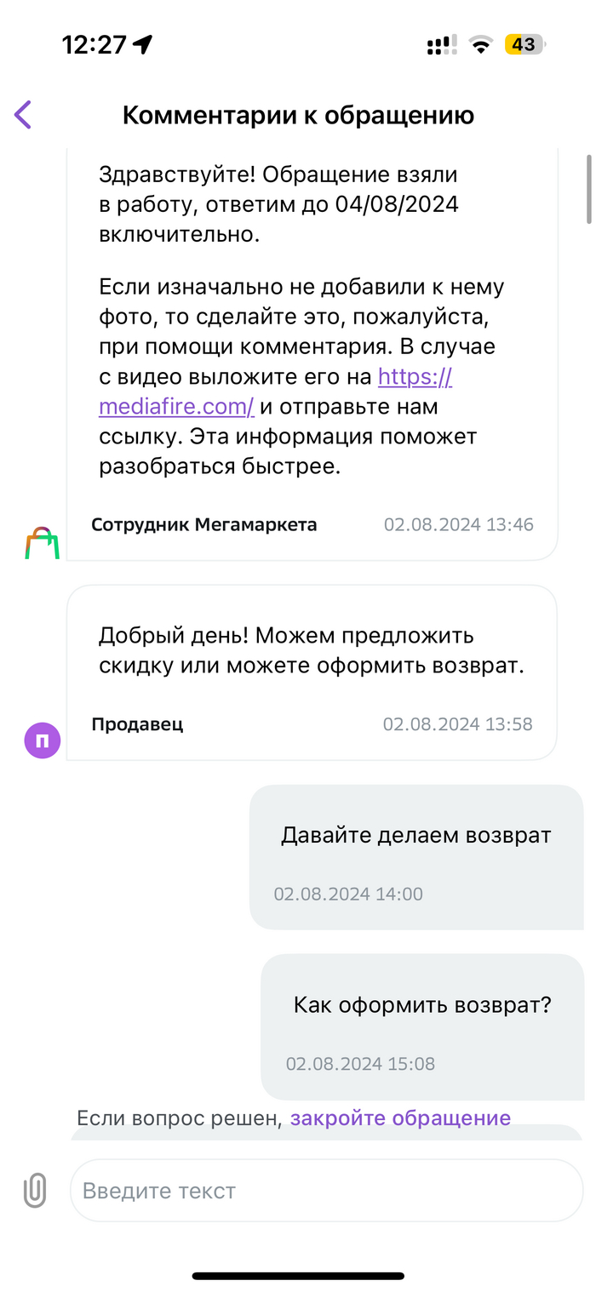
Task: Tap the purple back arrow
Action: (23, 115)
